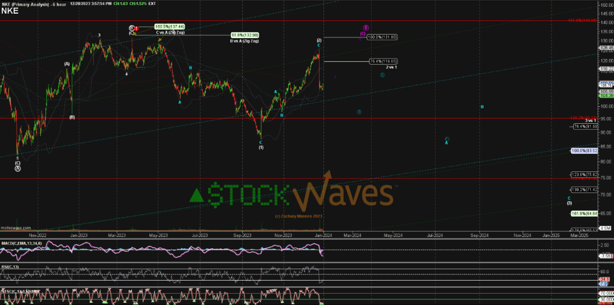Click the May-2023 date axis label
This screenshot has width=614, height=305.
click(x=159, y=235)
